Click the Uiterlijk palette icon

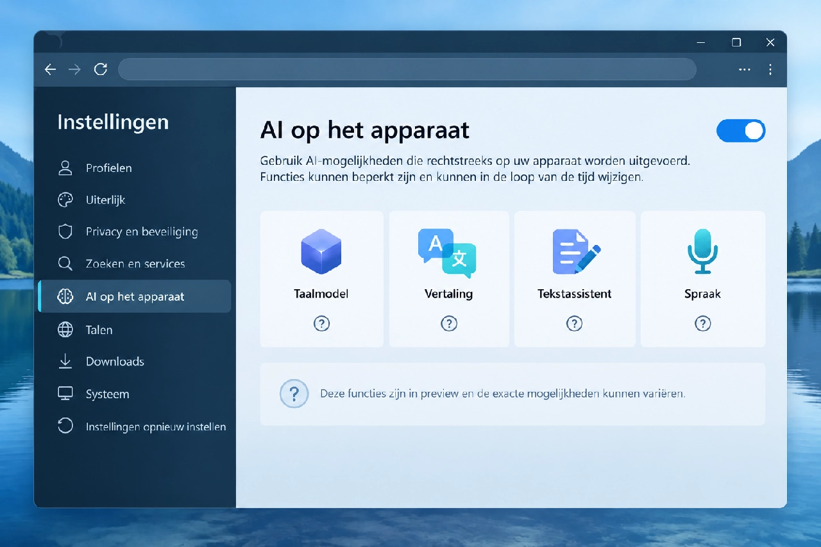coord(65,200)
